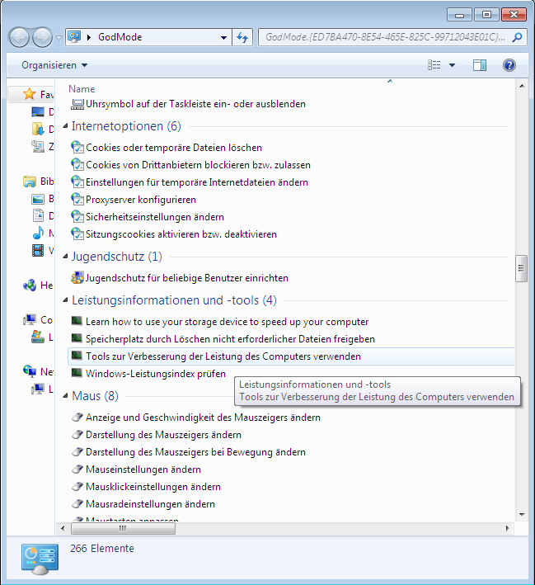
Task: Click the icon beside Windows-Leistungsindex prüfen
Action: (x=77, y=374)
